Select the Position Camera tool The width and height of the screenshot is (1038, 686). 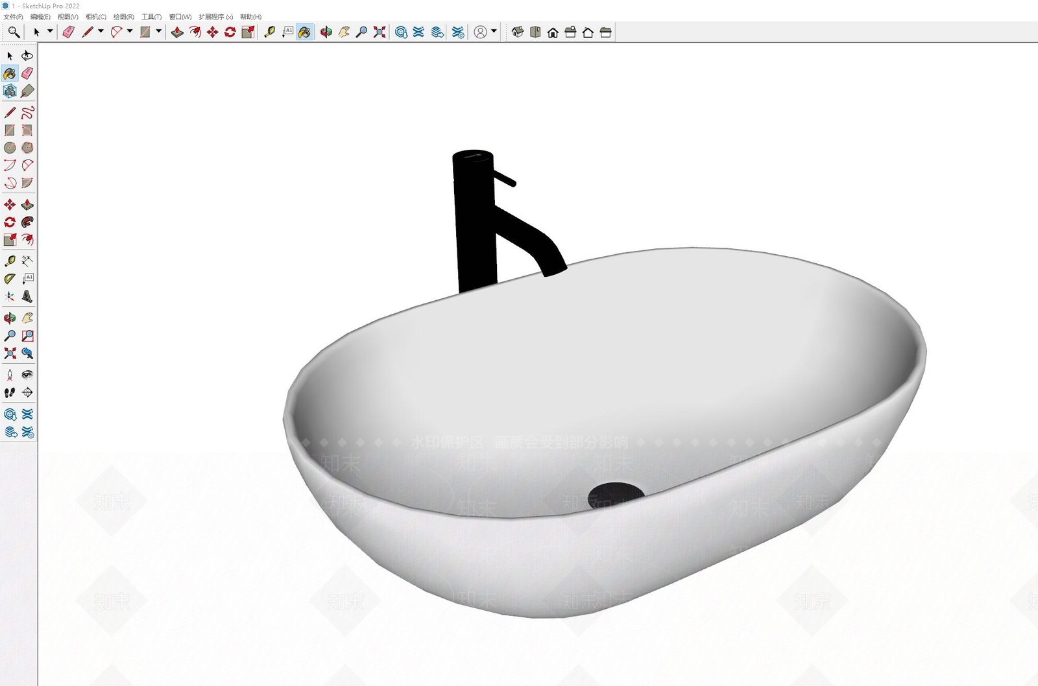(10, 375)
